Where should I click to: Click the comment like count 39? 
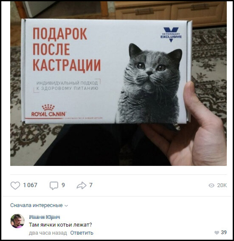tap(224, 233)
